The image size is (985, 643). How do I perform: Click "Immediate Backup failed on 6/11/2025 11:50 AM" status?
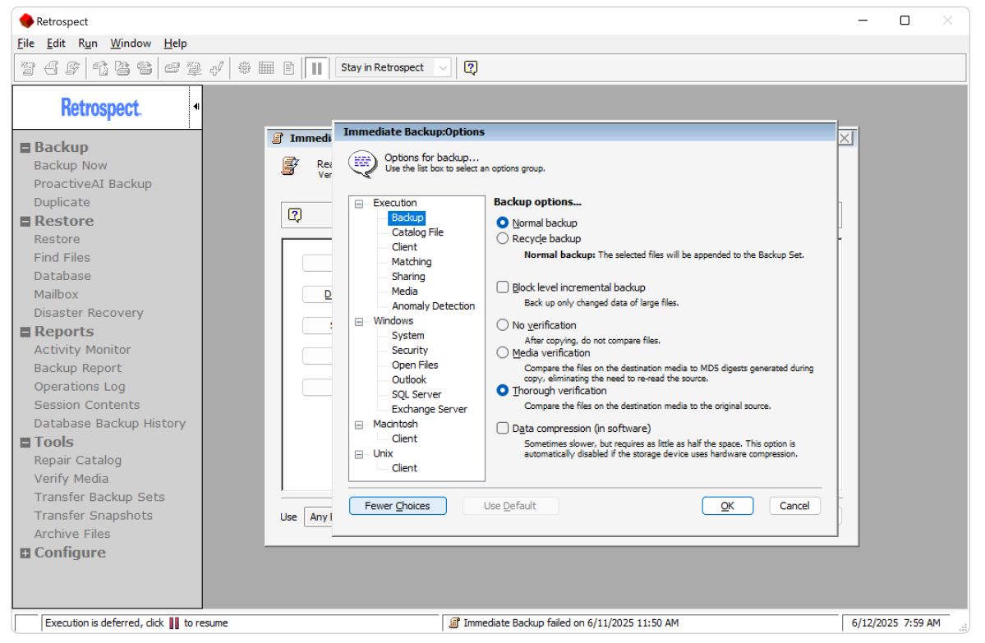coord(571,623)
